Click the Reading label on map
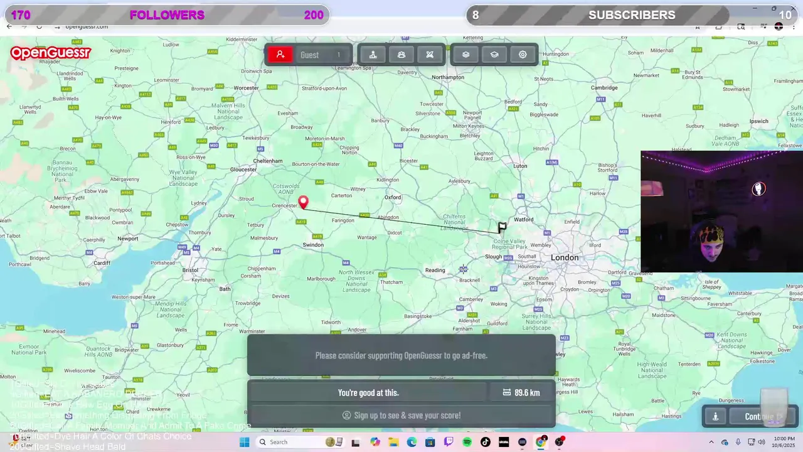803x452 pixels. click(x=435, y=270)
